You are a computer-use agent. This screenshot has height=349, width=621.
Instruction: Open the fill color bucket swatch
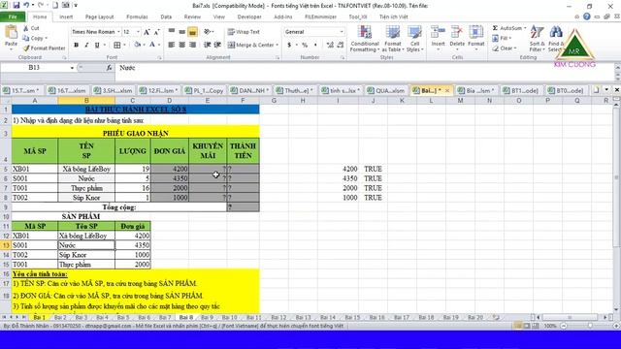pyautogui.click(x=138, y=45)
